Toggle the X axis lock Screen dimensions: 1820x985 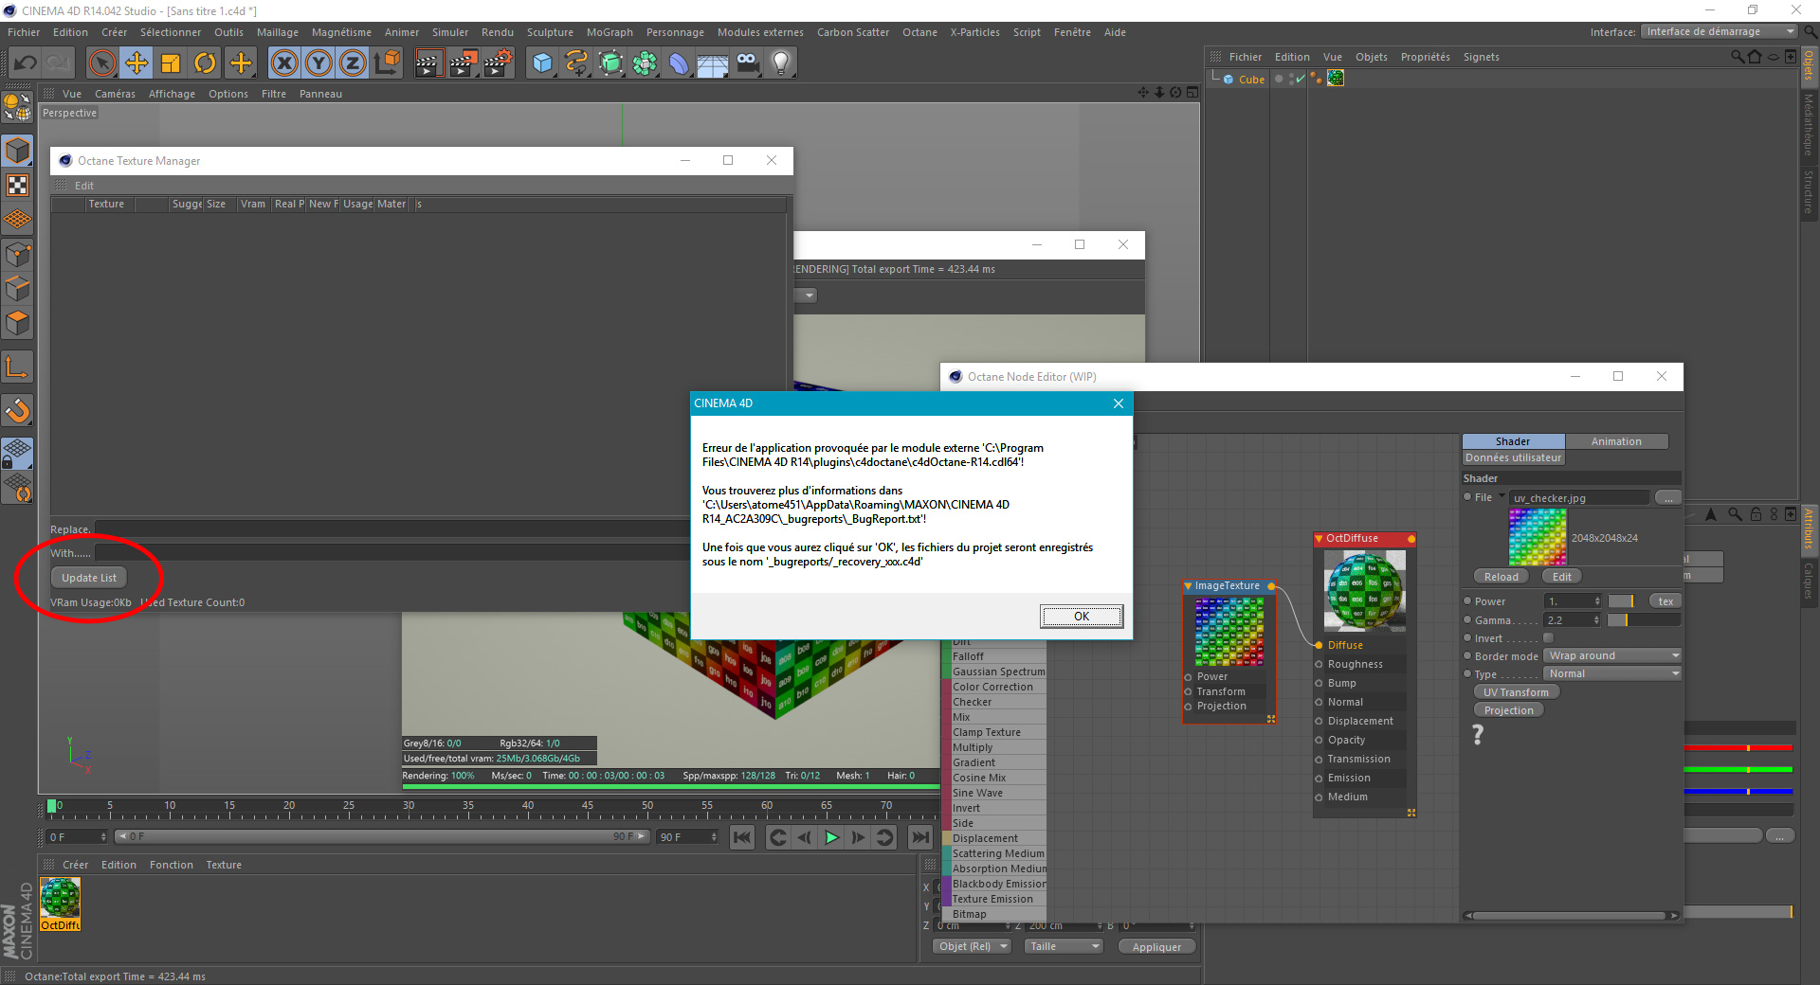pos(283,63)
